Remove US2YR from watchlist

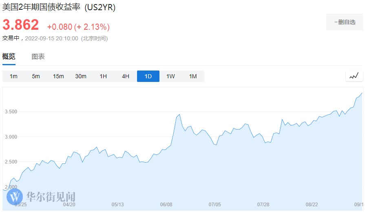point(345,22)
